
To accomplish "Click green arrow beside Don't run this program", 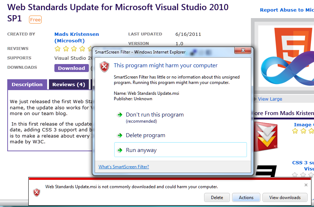I will pyautogui.click(x=120, y=115).
